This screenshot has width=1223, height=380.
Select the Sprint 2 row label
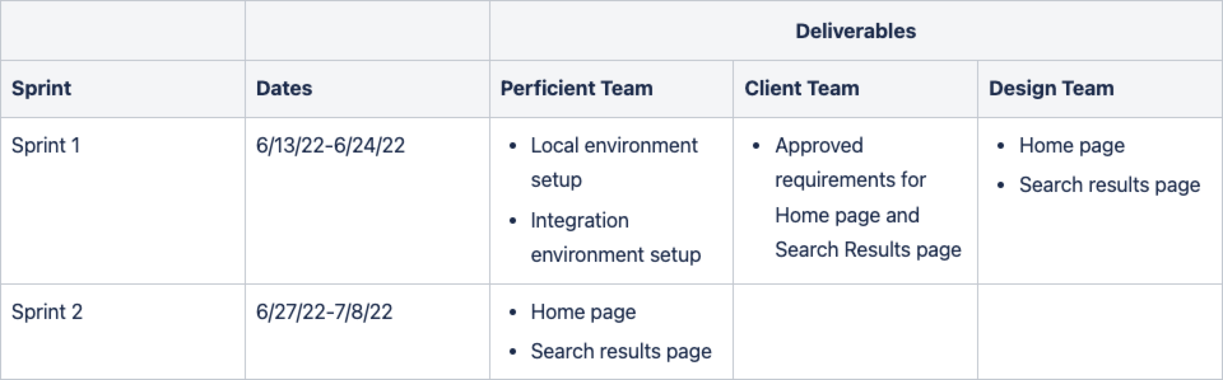(x=47, y=312)
